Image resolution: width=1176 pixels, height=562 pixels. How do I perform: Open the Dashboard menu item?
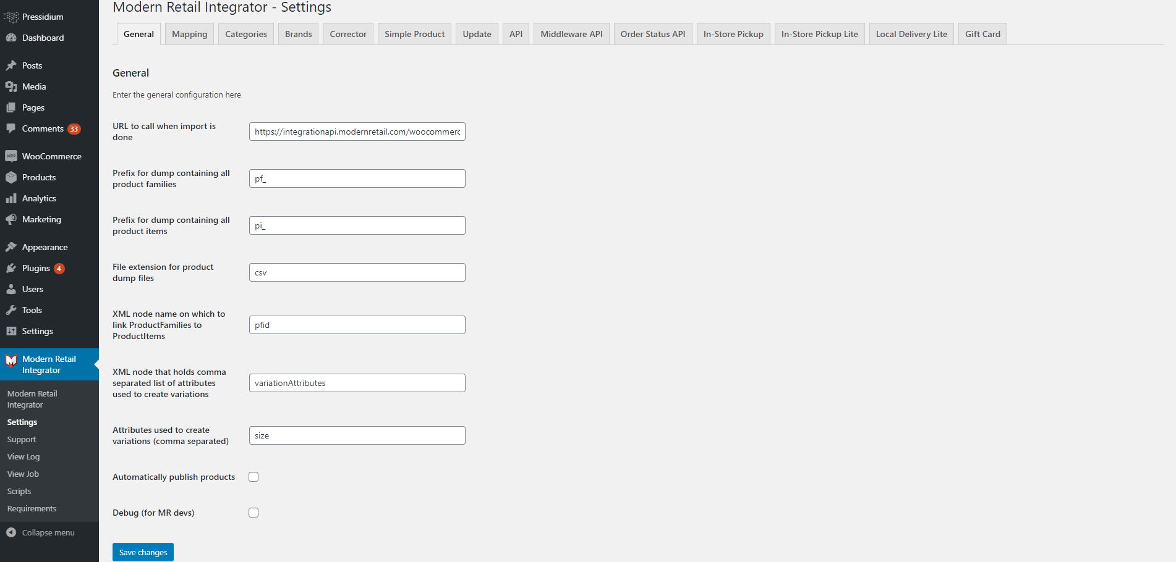click(x=49, y=38)
